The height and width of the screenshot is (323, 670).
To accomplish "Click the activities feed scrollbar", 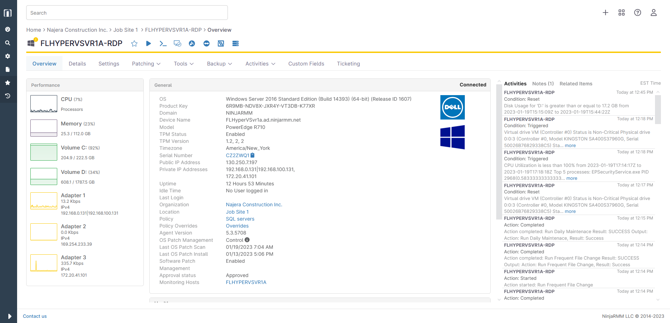I will 658,109.
